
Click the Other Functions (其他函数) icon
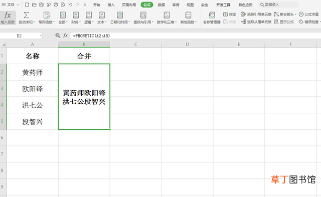188,15
